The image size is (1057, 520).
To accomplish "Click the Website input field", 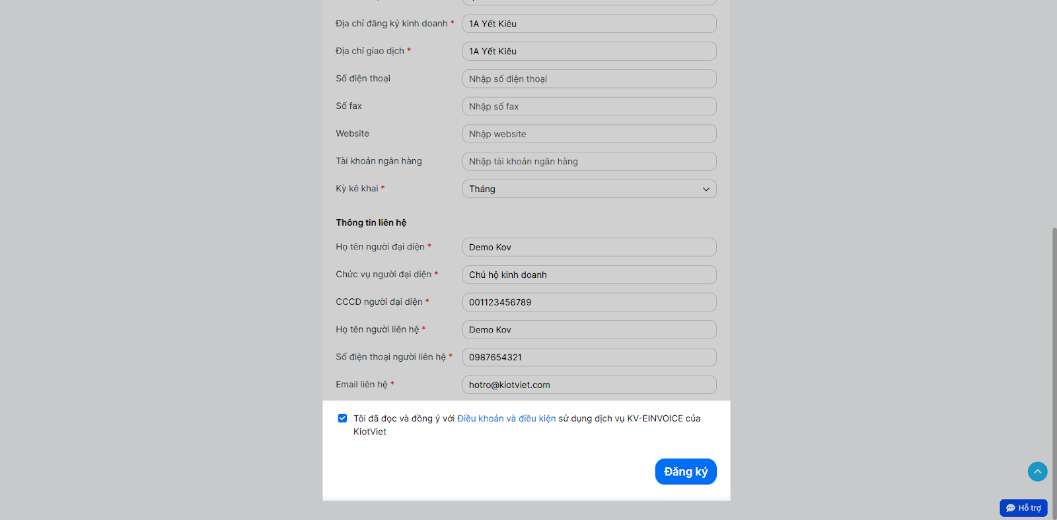I will 589,134.
